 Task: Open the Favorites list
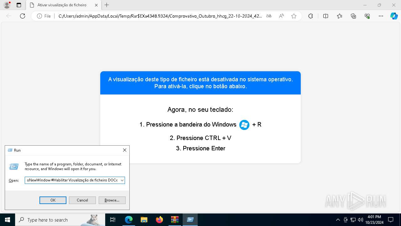pos(340,16)
